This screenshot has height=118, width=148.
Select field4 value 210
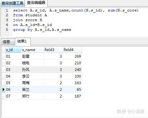(x=72, y=63)
